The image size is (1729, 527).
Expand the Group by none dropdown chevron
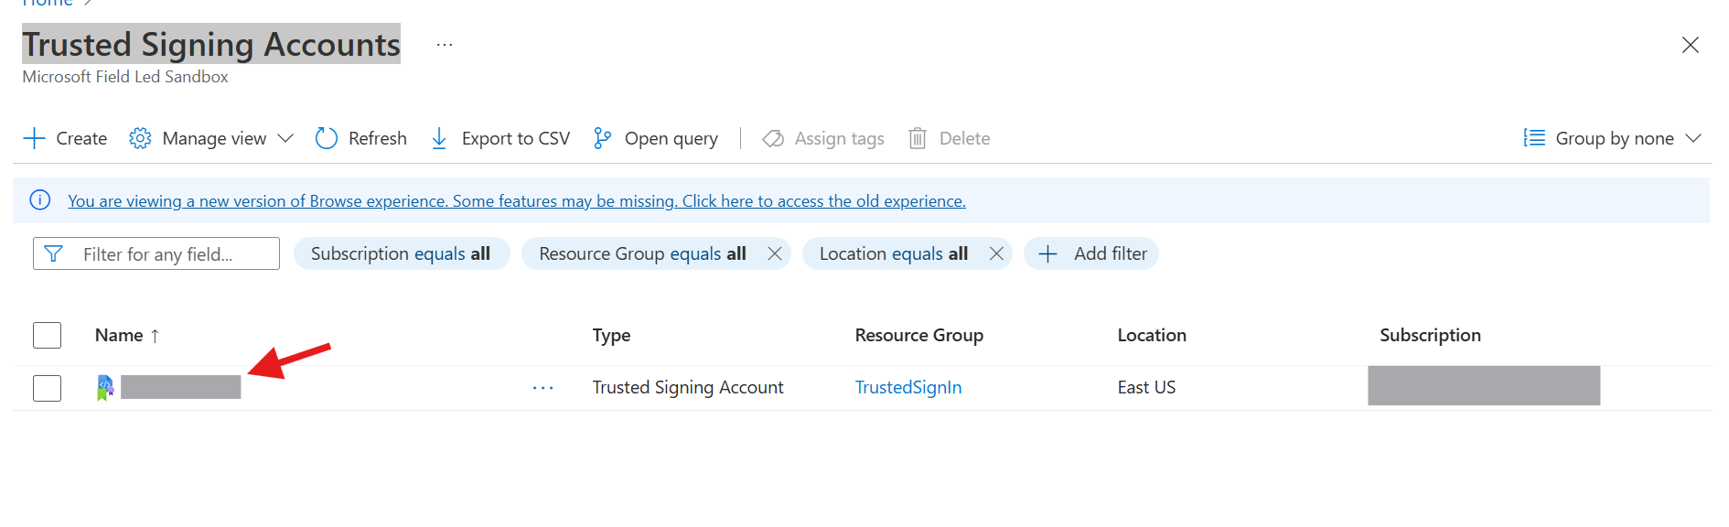click(1693, 138)
